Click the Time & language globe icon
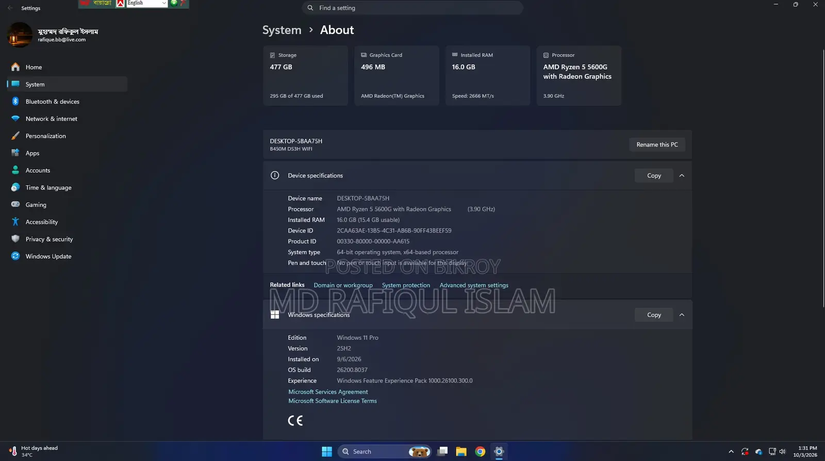 coord(15,187)
